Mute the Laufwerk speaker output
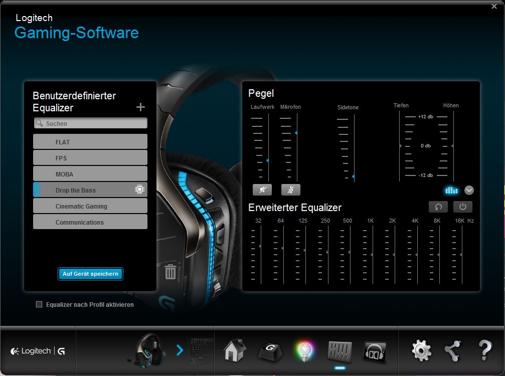Image resolution: width=505 pixels, height=376 pixels. pos(262,190)
